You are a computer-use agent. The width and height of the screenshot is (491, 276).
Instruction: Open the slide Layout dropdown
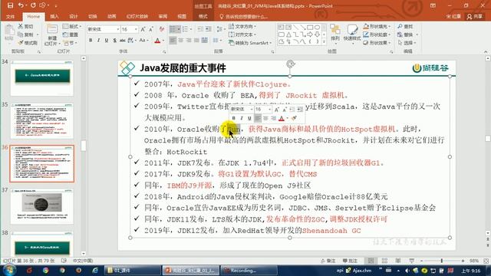(72, 26)
